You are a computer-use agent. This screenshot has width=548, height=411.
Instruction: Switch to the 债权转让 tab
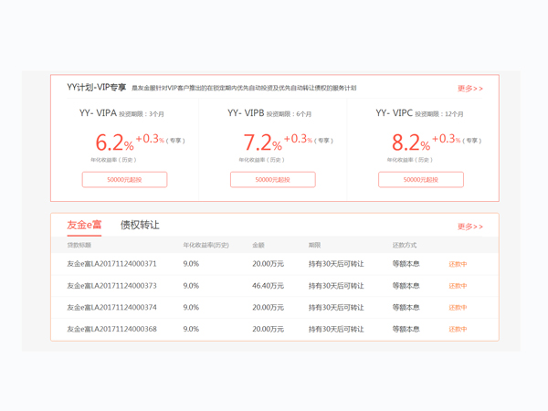point(140,225)
